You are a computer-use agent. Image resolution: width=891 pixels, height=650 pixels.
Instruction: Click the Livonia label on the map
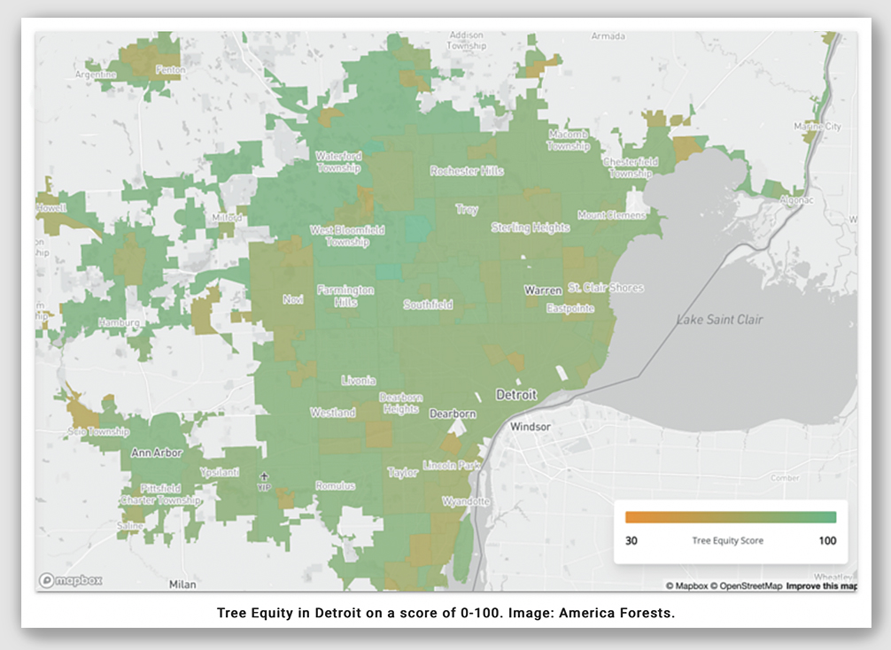[359, 381]
